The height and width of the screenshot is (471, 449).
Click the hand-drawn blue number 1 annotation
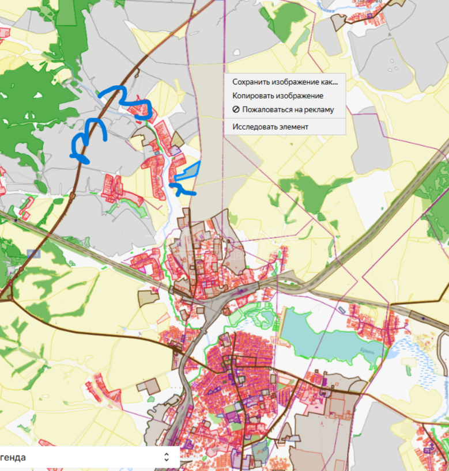point(183,189)
